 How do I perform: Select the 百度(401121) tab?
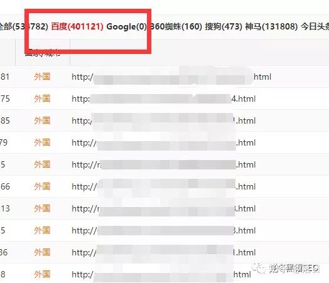tap(77, 26)
